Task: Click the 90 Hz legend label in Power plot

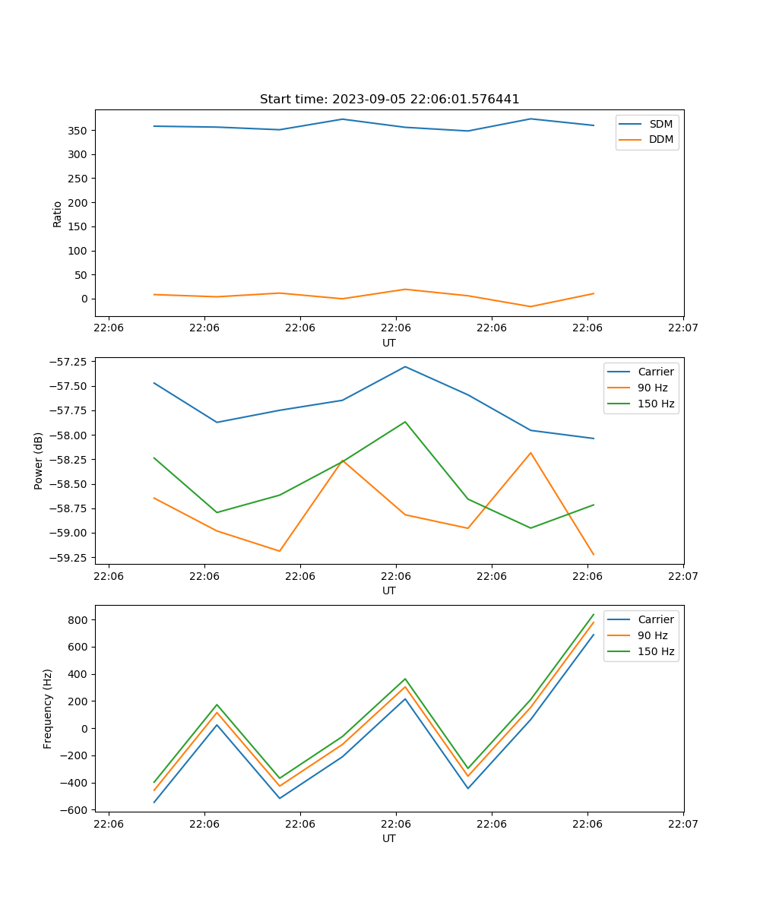Action: pyautogui.click(x=652, y=388)
